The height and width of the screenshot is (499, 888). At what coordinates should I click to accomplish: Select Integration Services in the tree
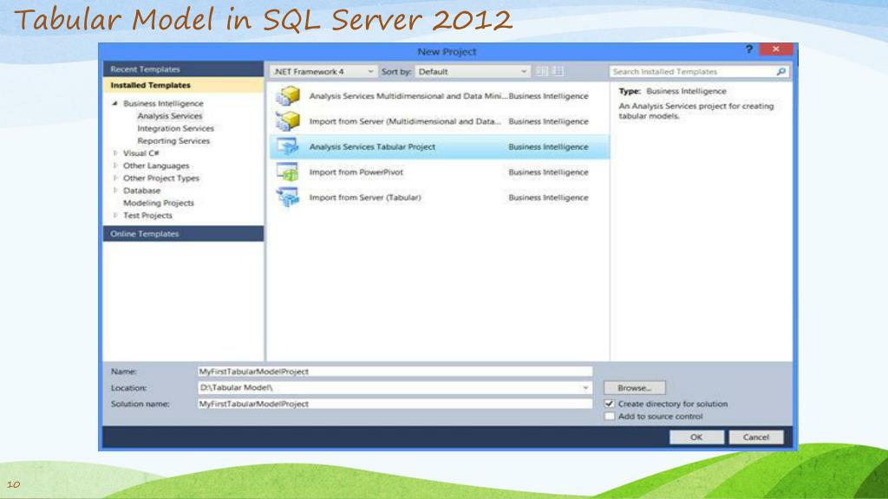pyautogui.click(x=175, y=128)
